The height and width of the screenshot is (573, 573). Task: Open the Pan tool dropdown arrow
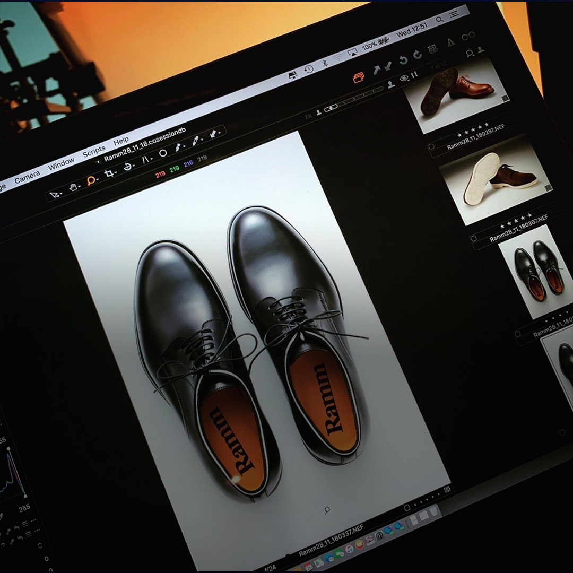tap(80, 186)
